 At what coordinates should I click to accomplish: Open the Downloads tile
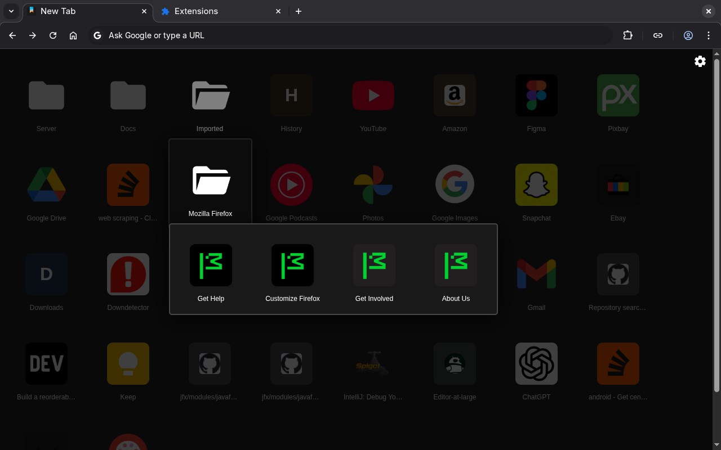46,282
